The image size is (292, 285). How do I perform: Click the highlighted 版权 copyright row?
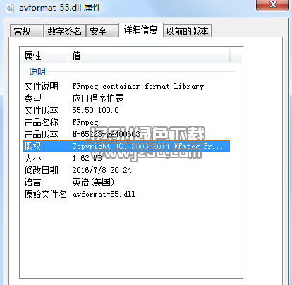click(x=126, y=146)
